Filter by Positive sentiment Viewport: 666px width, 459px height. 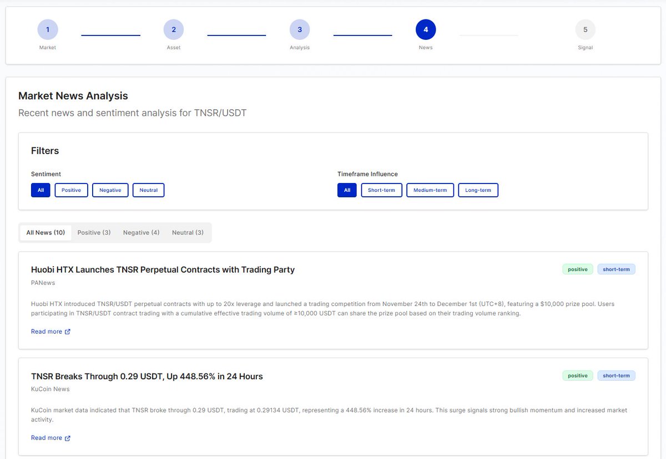[x=71, y=190]
